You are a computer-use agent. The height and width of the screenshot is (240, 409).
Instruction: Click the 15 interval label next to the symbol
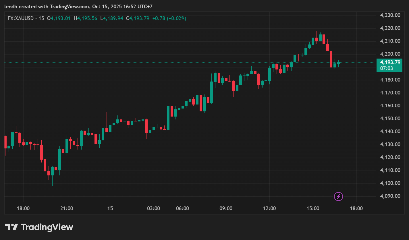(41, 18)
